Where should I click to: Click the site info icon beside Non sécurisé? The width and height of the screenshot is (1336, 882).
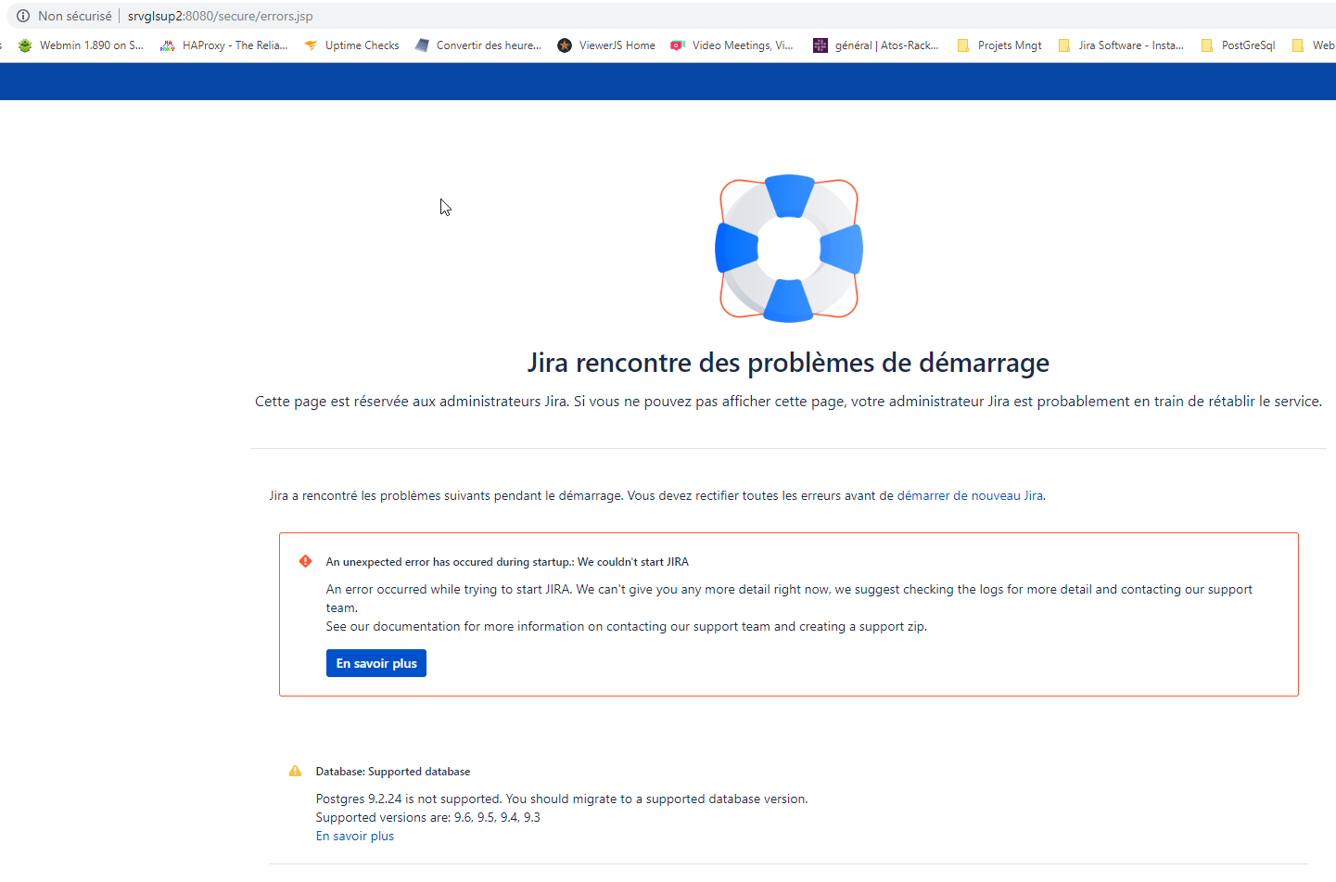[x=23, y=16]
